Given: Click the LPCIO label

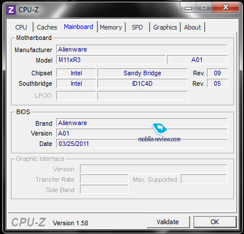Looking at the screenshot, I should pos(43,96).
